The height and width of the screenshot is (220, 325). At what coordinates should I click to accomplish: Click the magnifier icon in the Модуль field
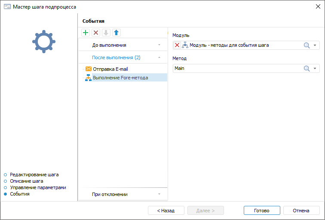pyautogui.click(x=307, y=45)
